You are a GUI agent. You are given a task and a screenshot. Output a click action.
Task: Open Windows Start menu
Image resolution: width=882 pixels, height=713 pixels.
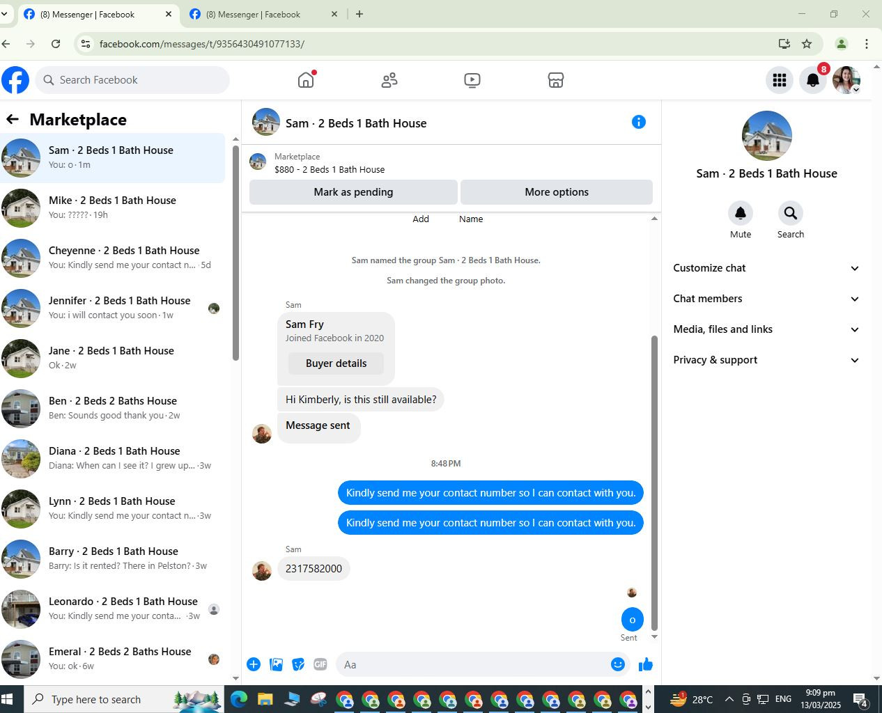8,699
